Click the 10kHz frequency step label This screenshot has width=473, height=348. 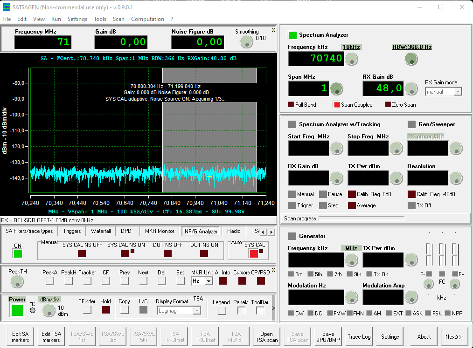coord(351,47)
